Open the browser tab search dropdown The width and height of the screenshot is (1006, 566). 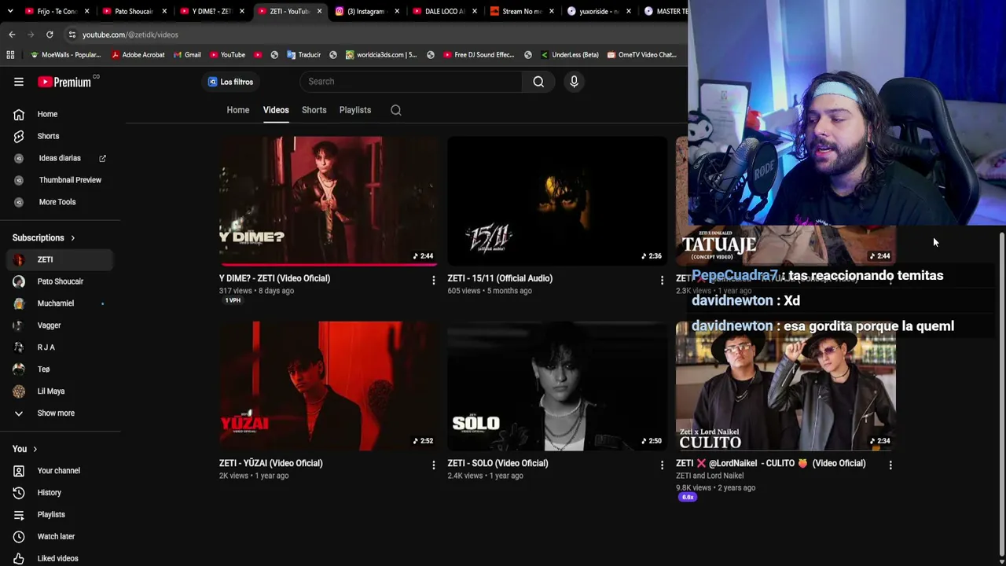click(x=10, y=11)
